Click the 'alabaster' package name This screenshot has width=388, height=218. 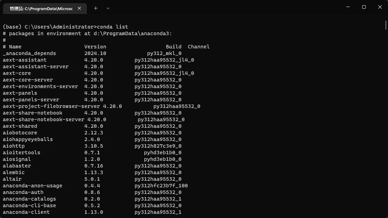click(17, 166)
